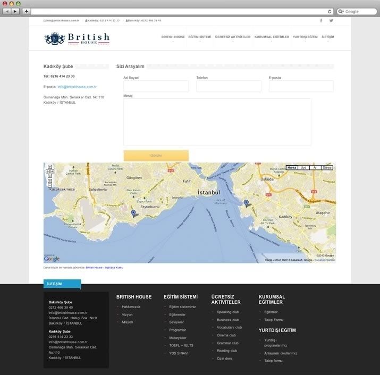Click the Mesaj text area
Image resolution: width=380 pixels, height=375 pixels.
217,122
